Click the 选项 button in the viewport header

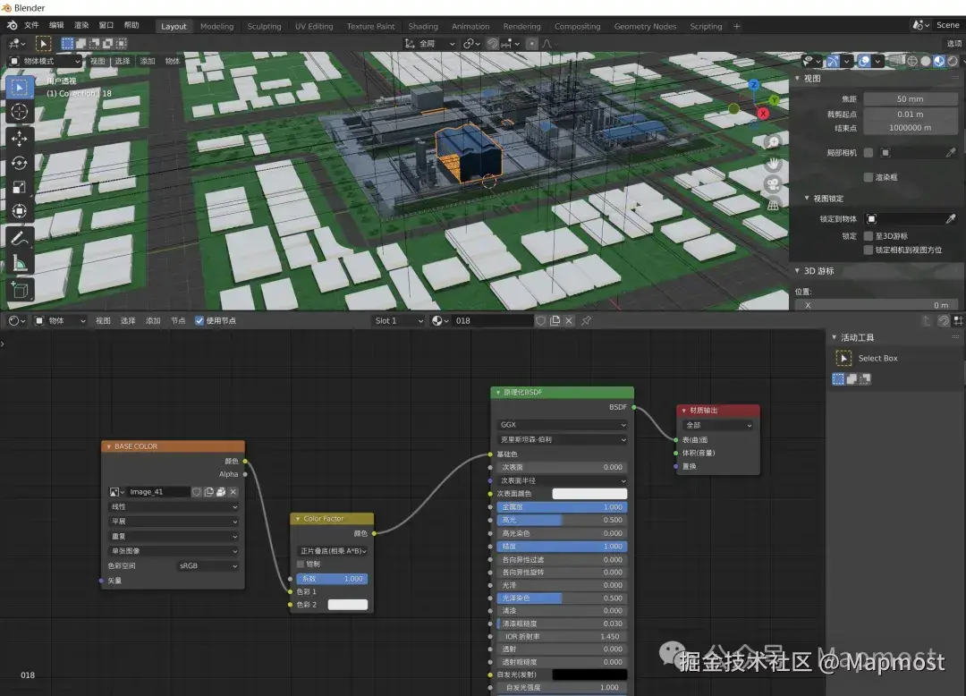click(x=953, y=43)
